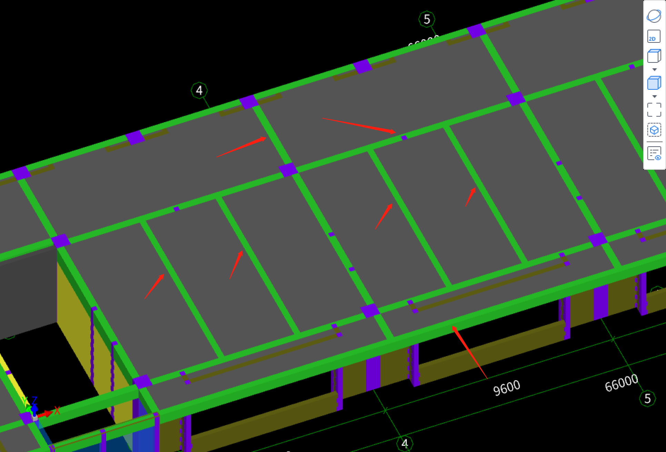Open dropdown arrow below shaded cube
Screen dimensions: 666x452
(x=654, y=97)
